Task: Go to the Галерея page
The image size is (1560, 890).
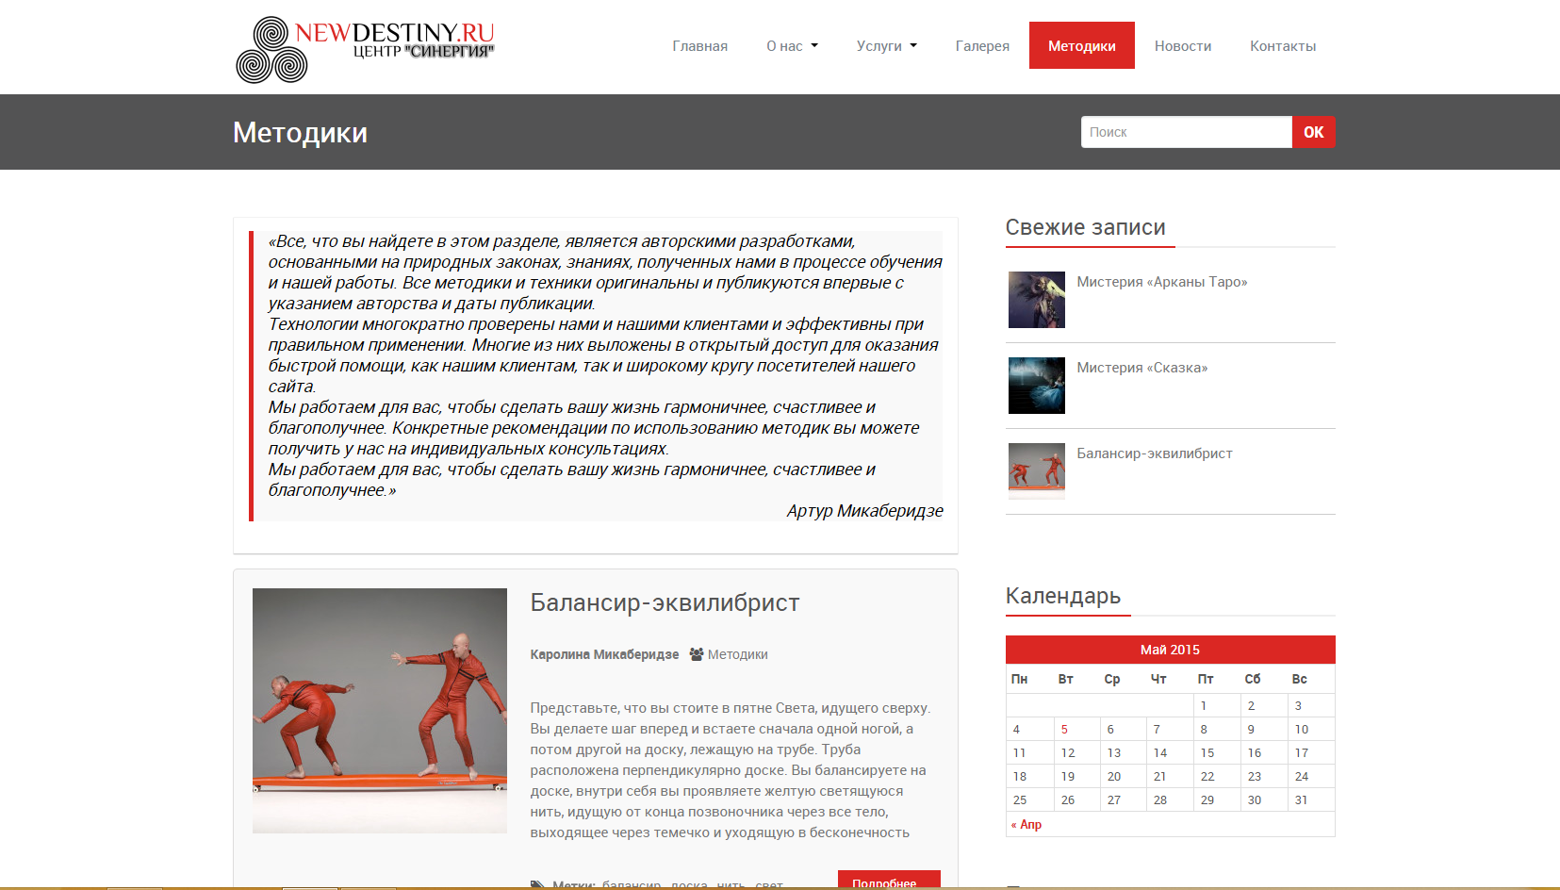Action: (x=982, y=46)
